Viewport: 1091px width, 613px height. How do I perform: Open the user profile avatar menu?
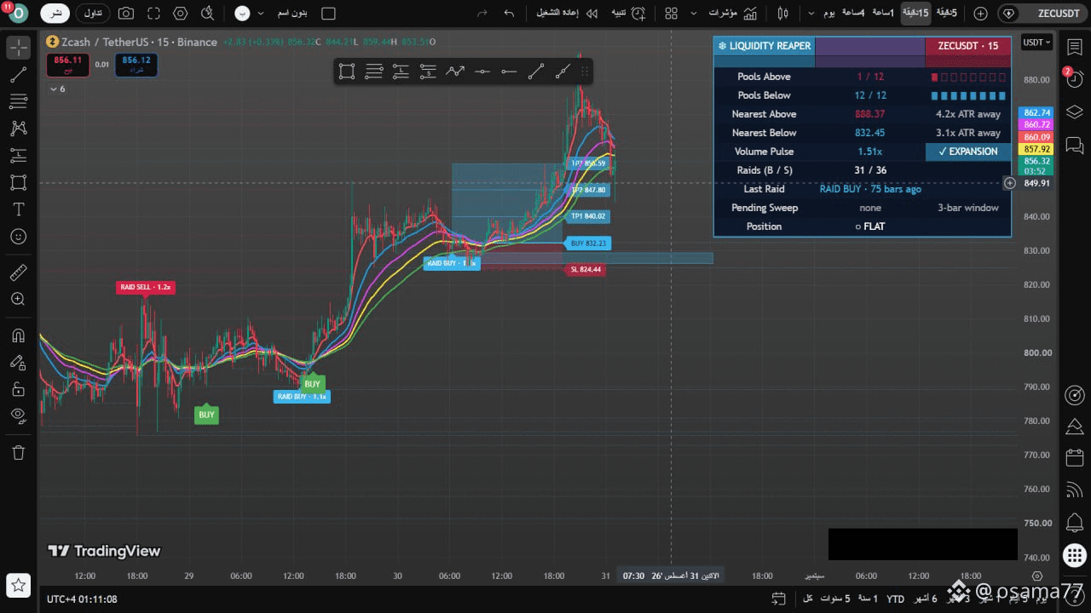(17, 14)
